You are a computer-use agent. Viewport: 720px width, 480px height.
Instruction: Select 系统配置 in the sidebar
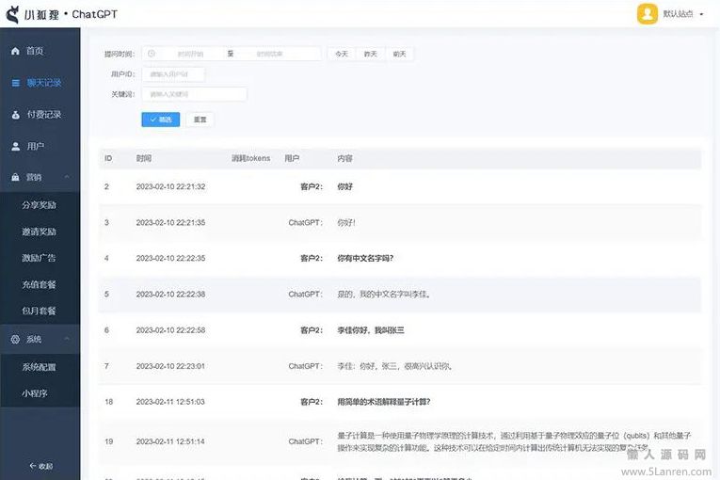pyautogui.click(x=40, y=367)
